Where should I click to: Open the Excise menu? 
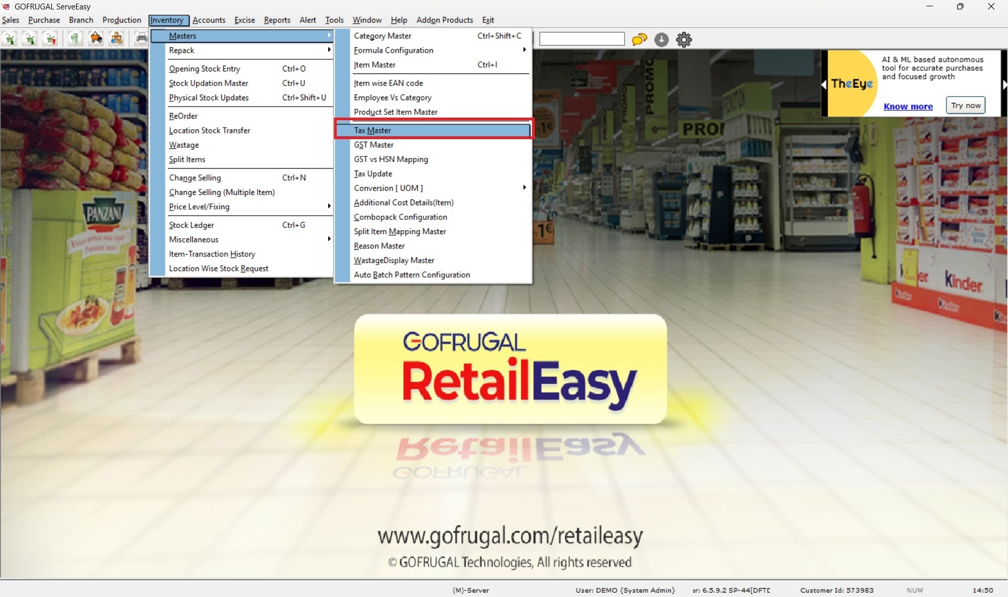245,20
